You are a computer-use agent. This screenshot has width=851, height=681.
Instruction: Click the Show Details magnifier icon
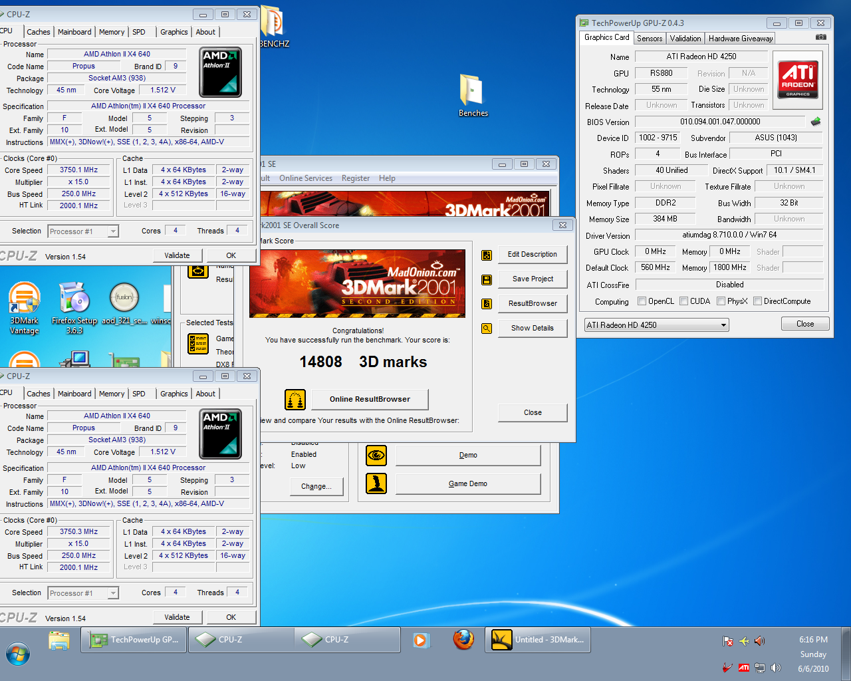pyautogui.click(x=487, y=329)
